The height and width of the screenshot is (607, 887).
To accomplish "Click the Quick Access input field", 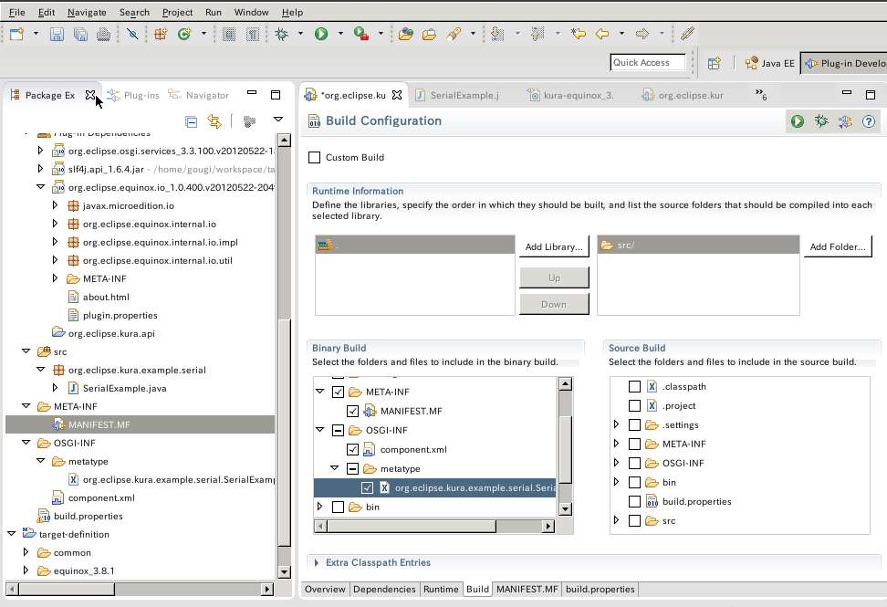I will point(648,63).
